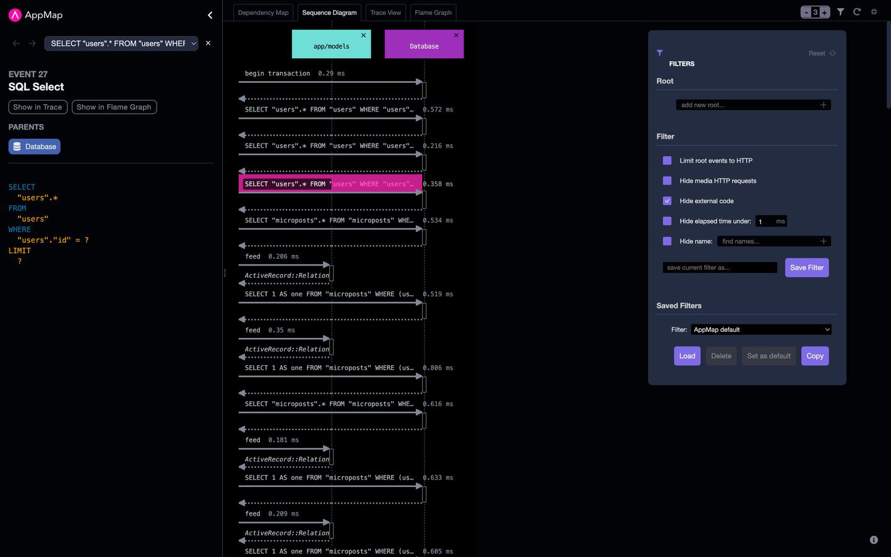Image resolution: width=891 pixels, height=557 pixels.
Task: Select the Database actor header
Action: (x=424, y=45)
